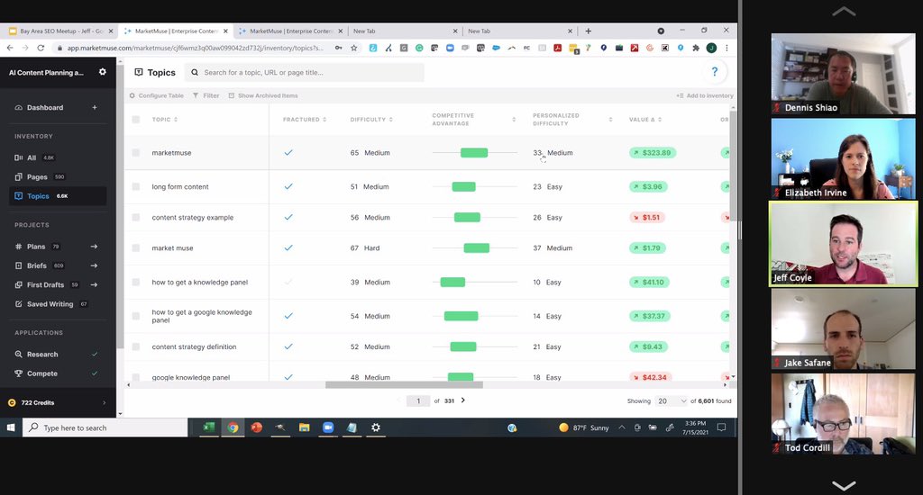923x495 pixels.
Task: Click the long form content advantage bar
Action: point(464,187)
